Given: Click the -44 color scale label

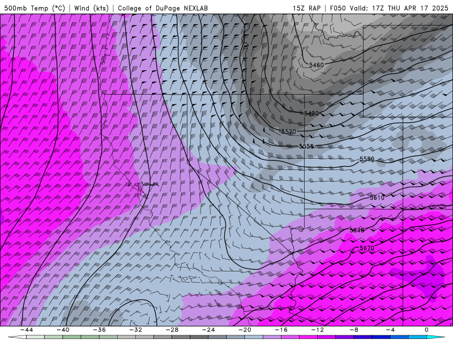Looking at the screenshot, I should tap(27, 330).
